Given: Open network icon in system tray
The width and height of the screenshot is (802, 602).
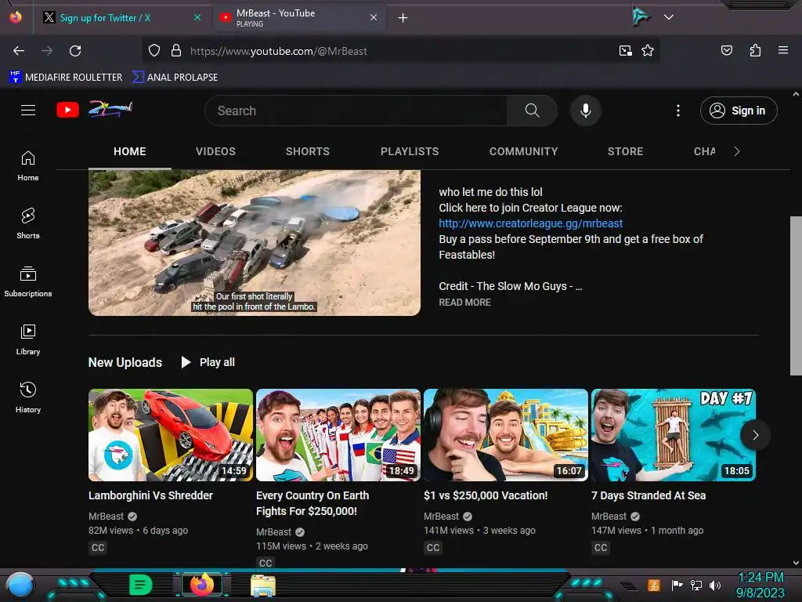Looking at the screenshot, I should [696, 585].
